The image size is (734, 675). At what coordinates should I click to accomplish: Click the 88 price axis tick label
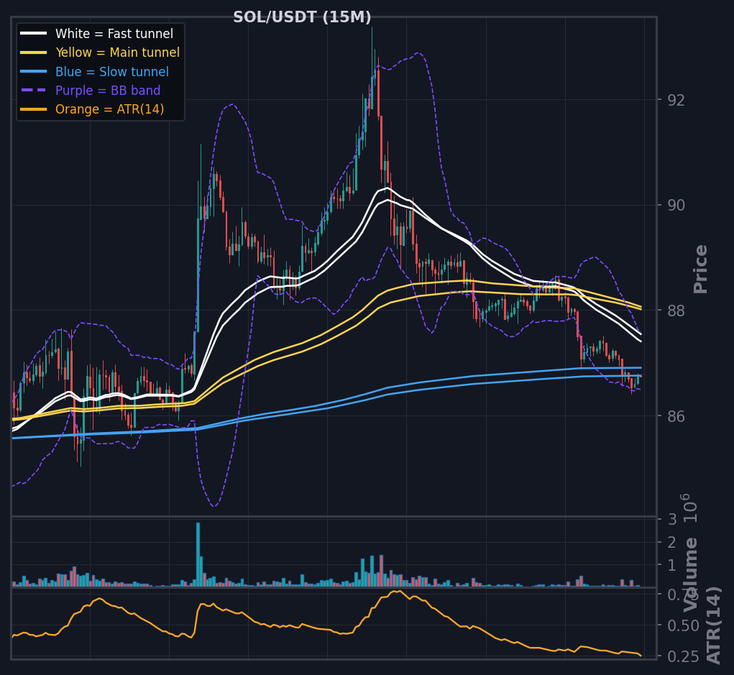click(x=676, y=311)
